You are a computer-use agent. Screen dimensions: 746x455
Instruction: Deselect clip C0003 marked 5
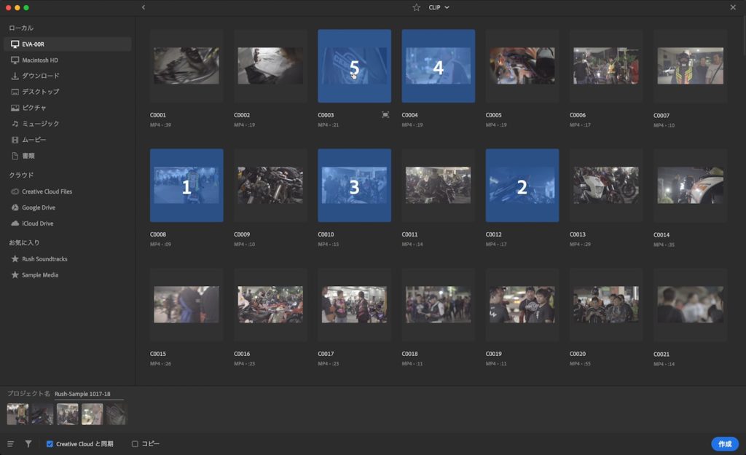click(x=355, y=66)
